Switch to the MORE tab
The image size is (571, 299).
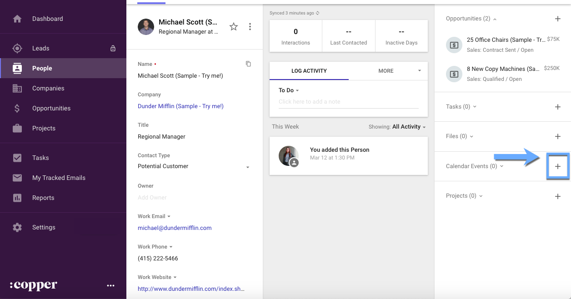(386, 71)
